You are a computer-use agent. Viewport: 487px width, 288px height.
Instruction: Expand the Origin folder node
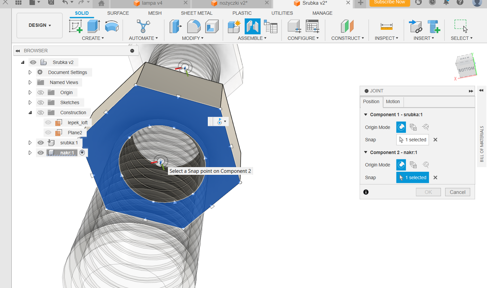click(30, 92)
